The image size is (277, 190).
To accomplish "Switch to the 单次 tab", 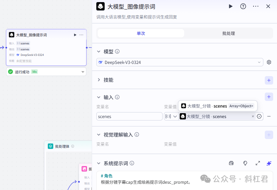I will (x=141, y=33).
